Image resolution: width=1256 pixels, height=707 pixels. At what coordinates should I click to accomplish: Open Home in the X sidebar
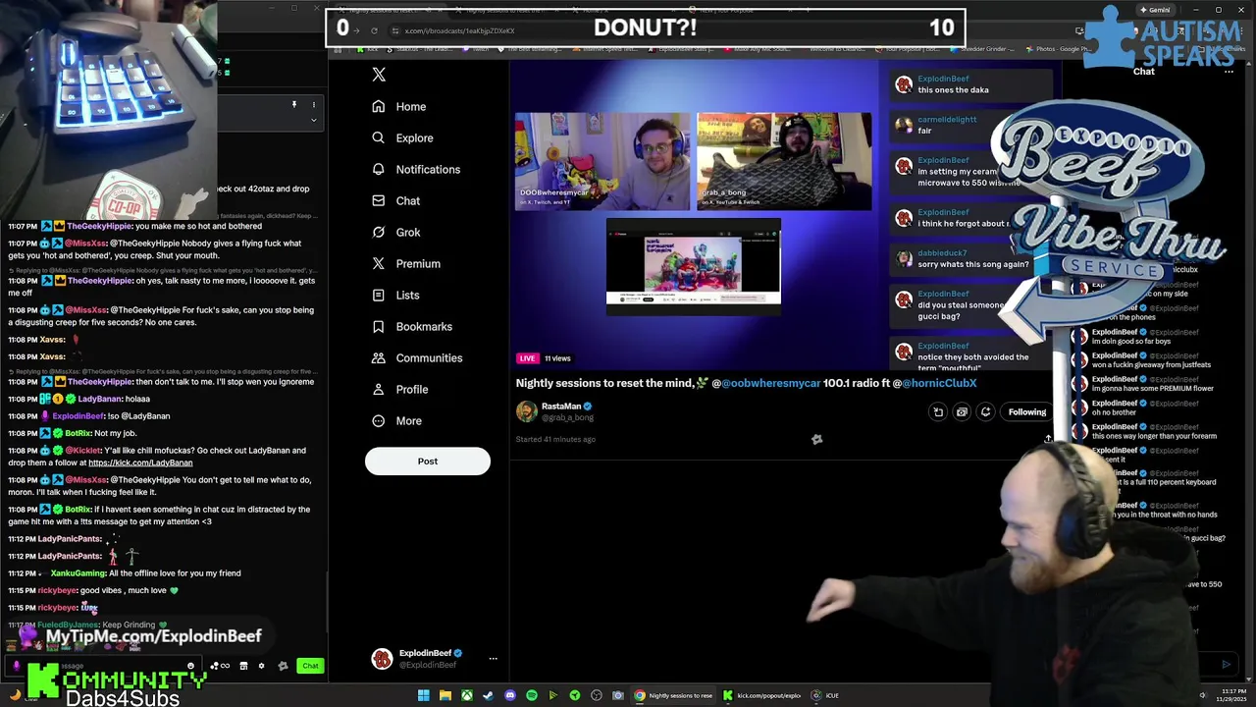click(399, 106)
